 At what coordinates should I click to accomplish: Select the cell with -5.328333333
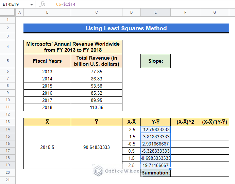tap(155, 151)
